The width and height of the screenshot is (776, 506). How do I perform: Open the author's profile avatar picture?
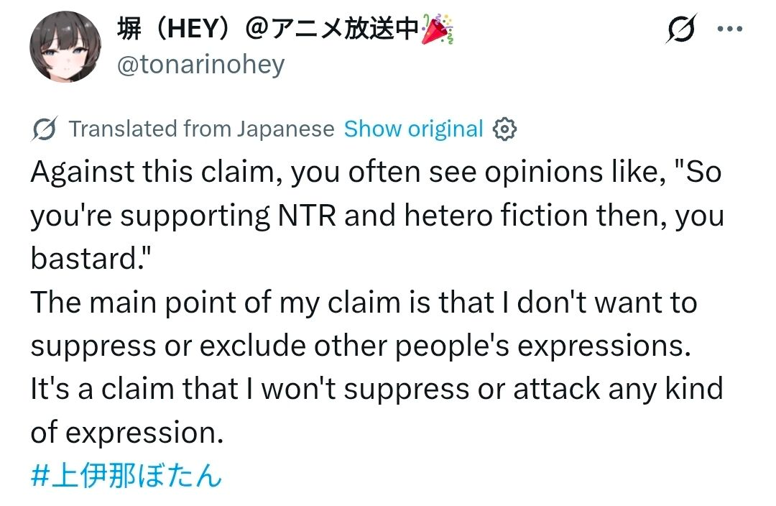65,47
